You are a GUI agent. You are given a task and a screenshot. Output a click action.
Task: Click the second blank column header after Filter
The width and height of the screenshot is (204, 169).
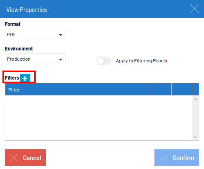pos(181,89)
